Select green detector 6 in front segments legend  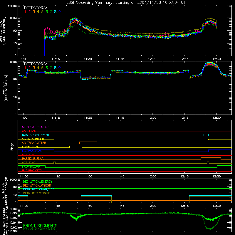tap(47, 12)
